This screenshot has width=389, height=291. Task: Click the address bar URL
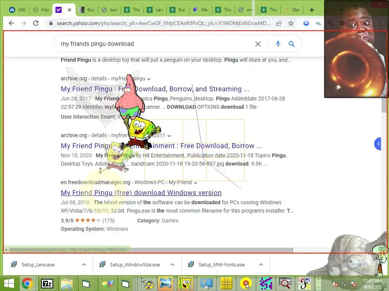pos(163,23)
